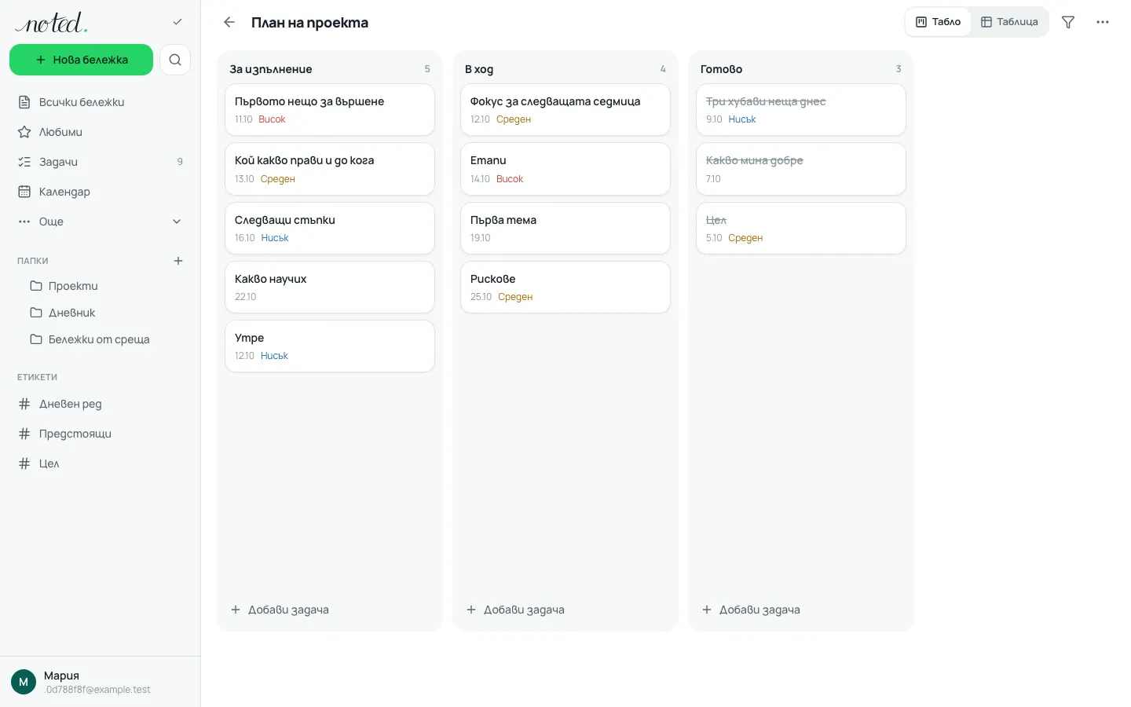
Task: Add a new folder with plus icon
Action: 178,261
